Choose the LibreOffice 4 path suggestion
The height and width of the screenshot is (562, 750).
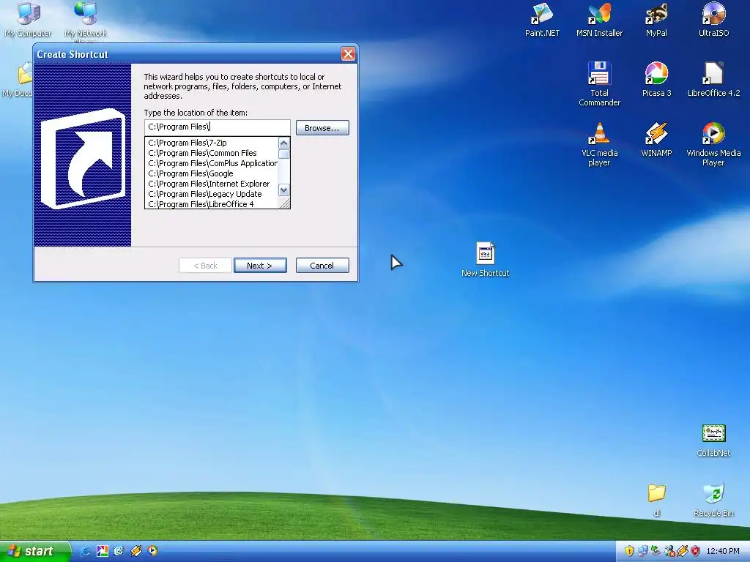pyautogui.click(x=212, y=204)
